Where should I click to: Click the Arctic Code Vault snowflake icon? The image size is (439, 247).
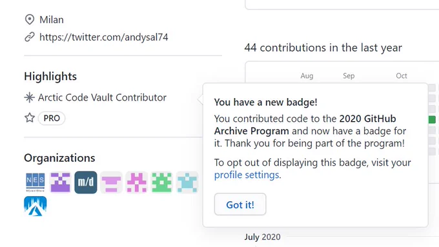tap(30, 97)
